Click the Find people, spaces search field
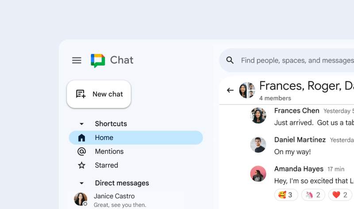 point(287,60)
